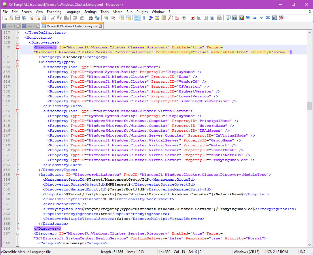Collapse the Monitoring fold on line 328

(x=18, y=37)
